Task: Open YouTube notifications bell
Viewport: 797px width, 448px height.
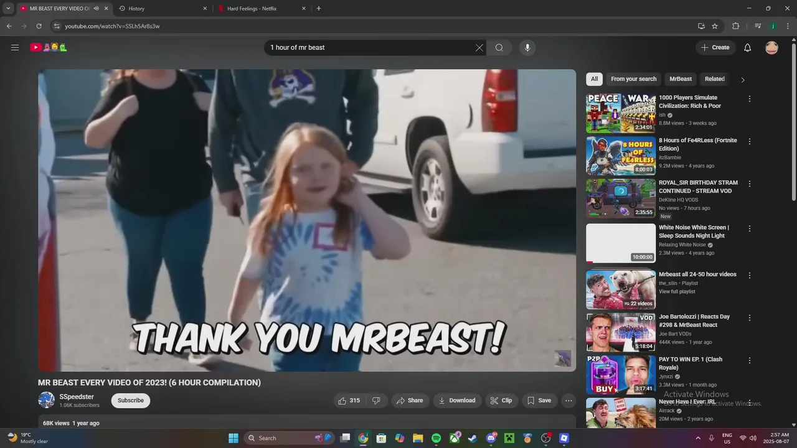Action: (747, 47)
